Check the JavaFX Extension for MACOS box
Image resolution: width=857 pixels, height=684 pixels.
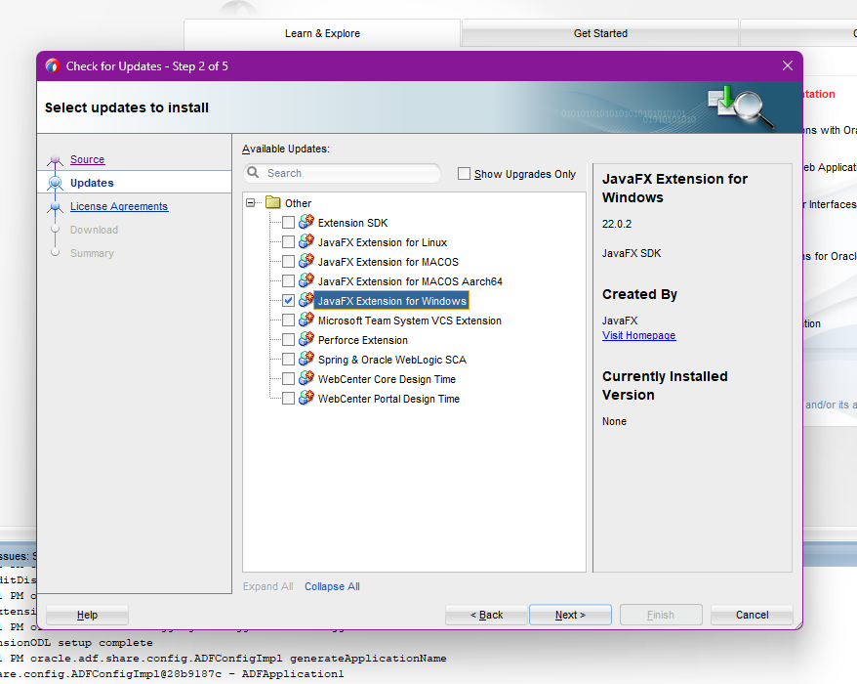click(288, 262)
